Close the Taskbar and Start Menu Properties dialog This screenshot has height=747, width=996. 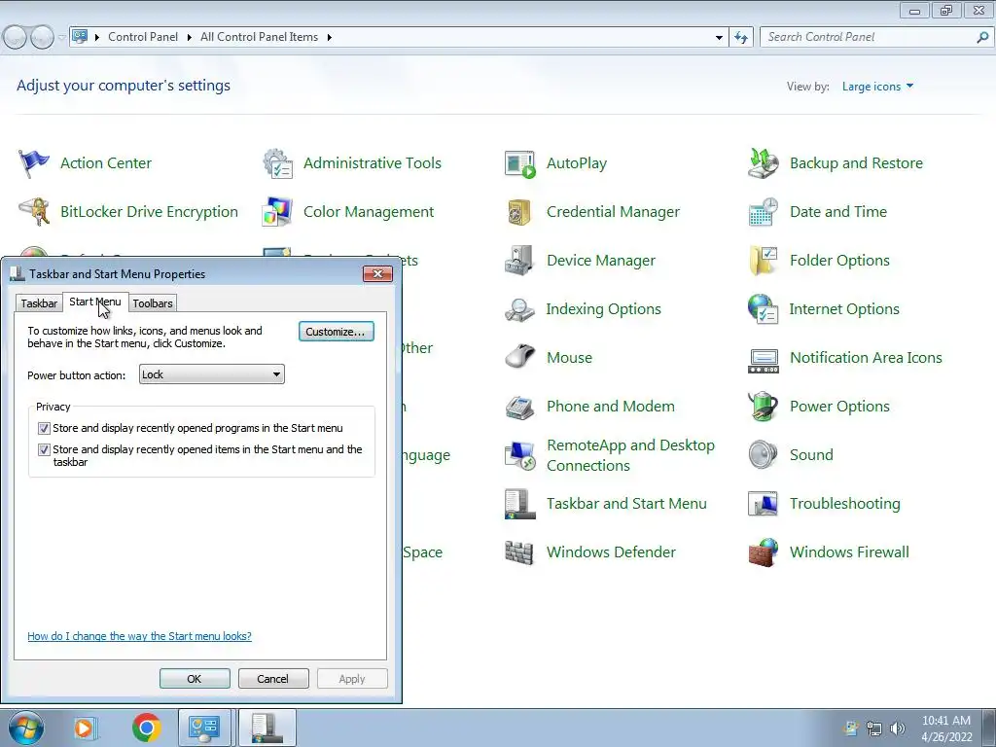[x=378, y=273]
